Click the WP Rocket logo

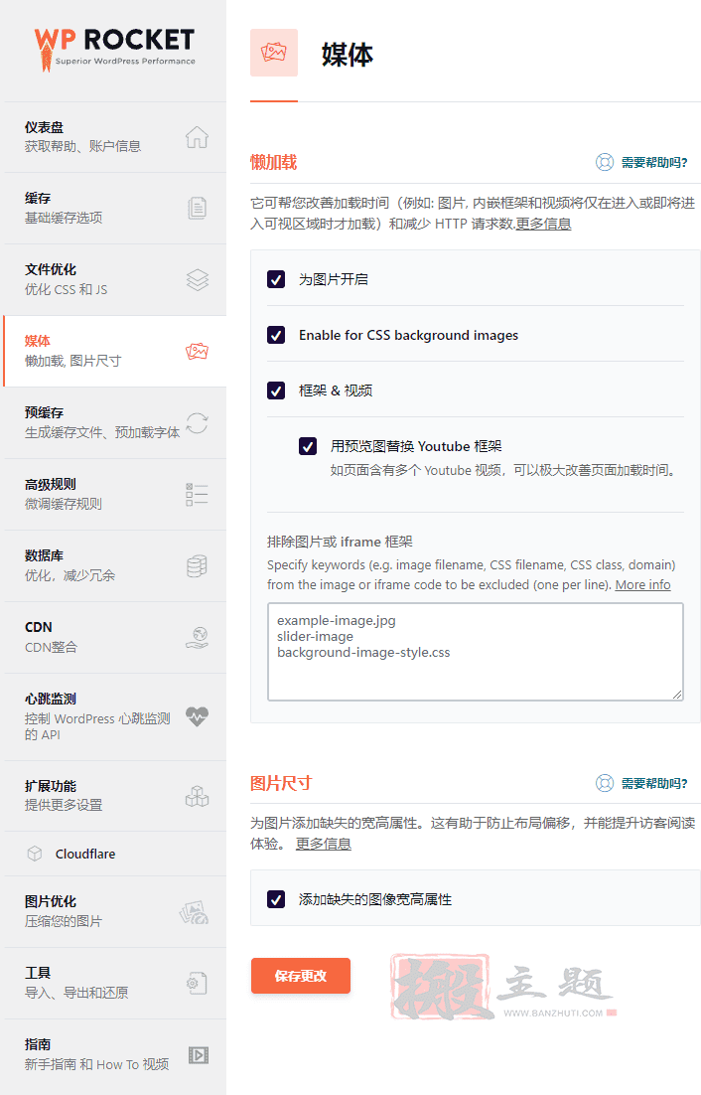pyautogui.click(x=114, y=49)
